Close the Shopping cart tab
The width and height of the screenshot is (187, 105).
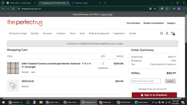pyautogui.click(x=67, y=3)
